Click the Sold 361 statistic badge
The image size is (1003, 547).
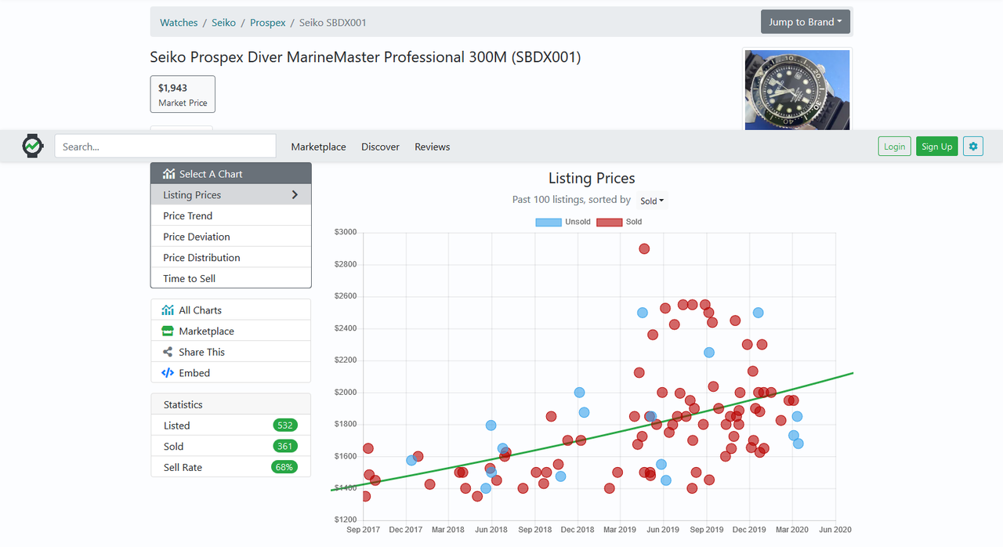tap(285, 447)
